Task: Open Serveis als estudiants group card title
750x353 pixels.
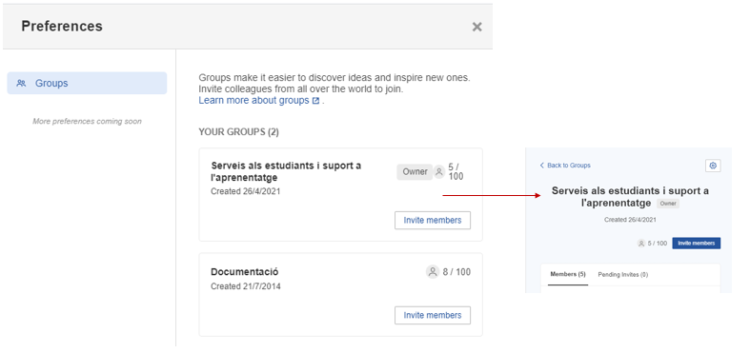Action: pyautogui.click(x=286, y=171)
